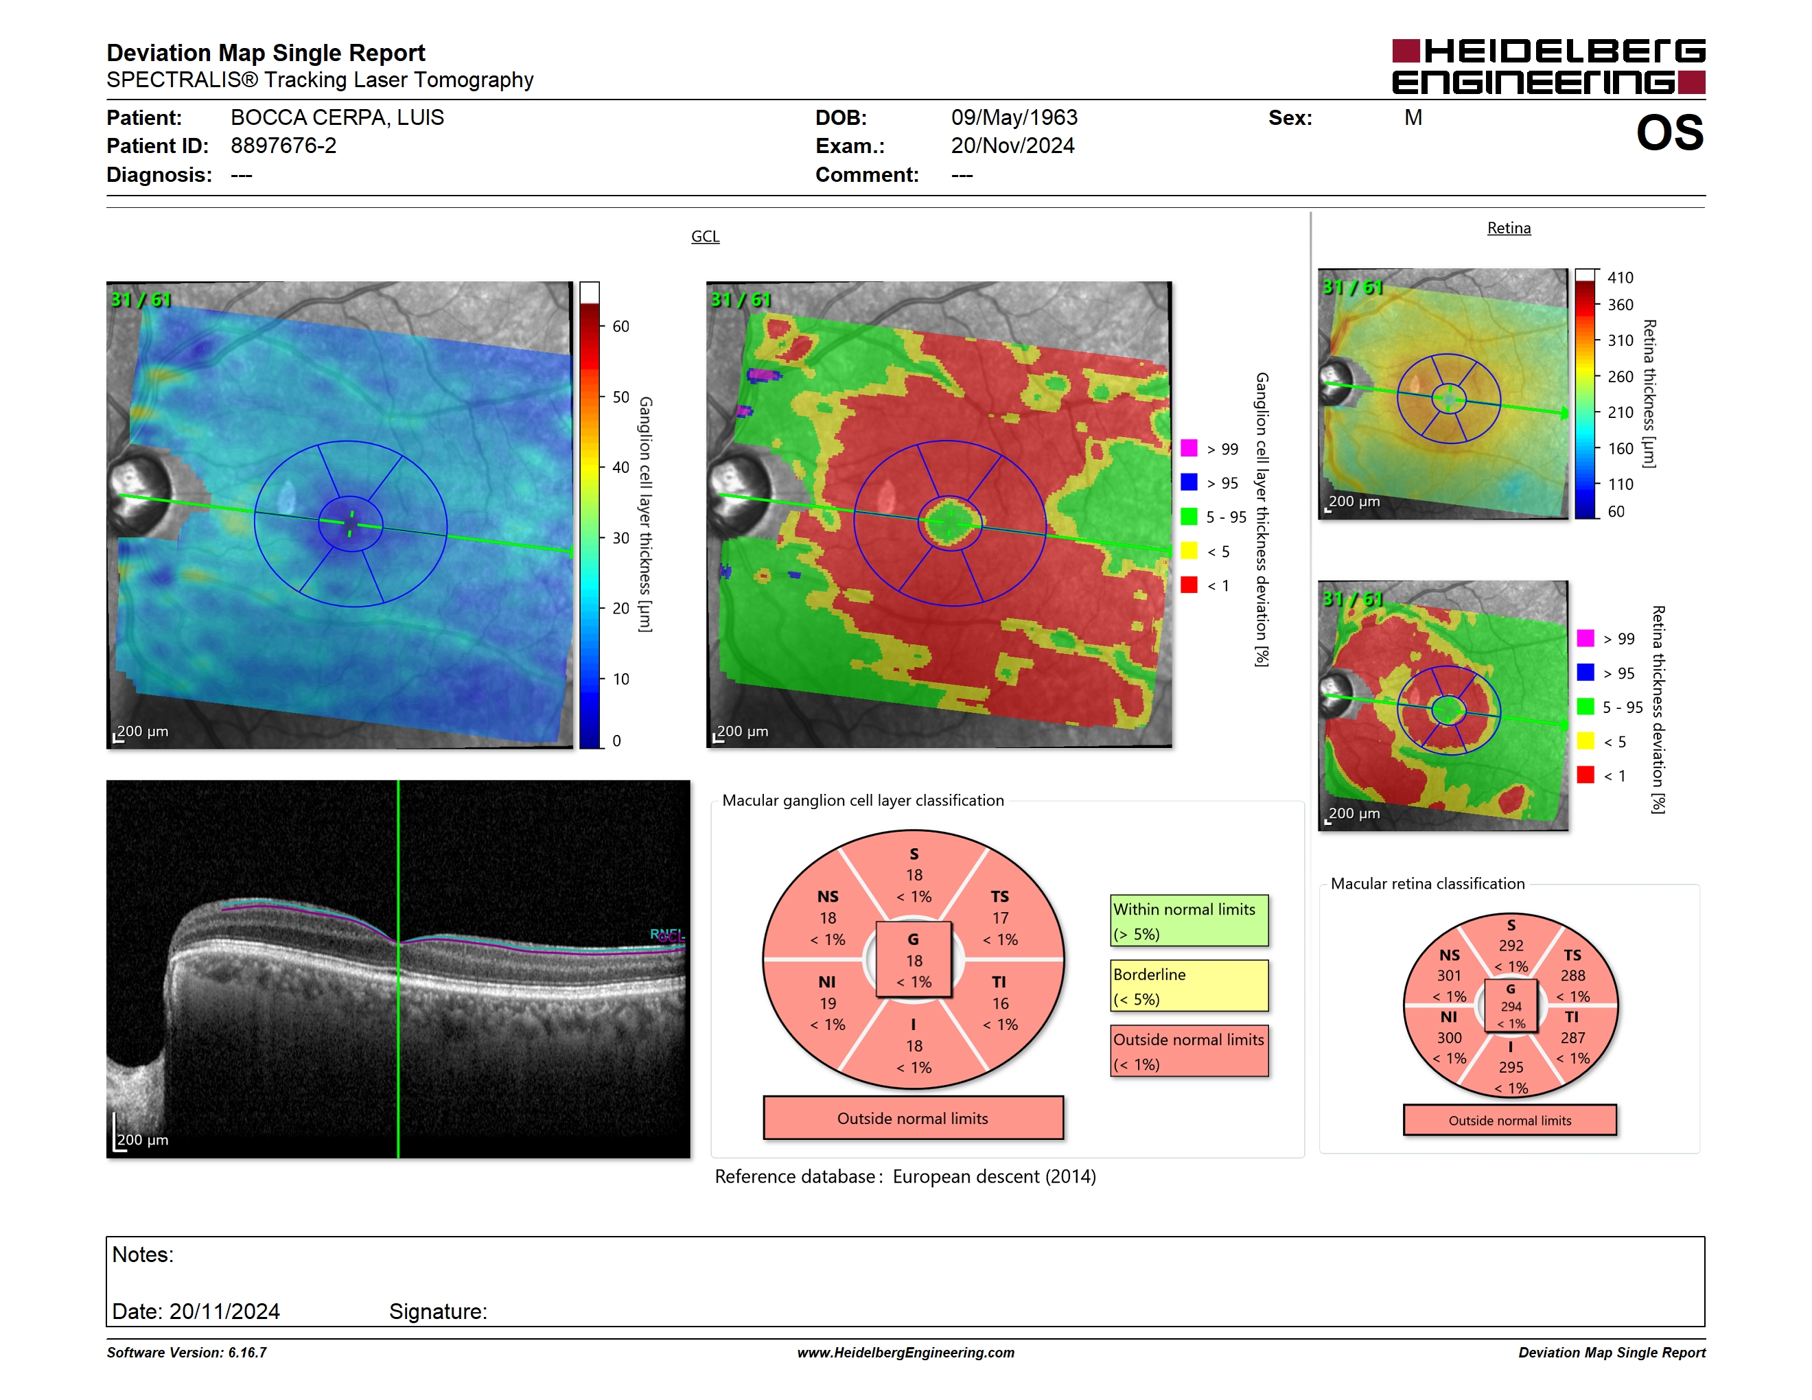Viewport: 1812px width, 1400px height.
Task: Click the OCT B-scan cross-section image
Action: [x=398, y=969]
